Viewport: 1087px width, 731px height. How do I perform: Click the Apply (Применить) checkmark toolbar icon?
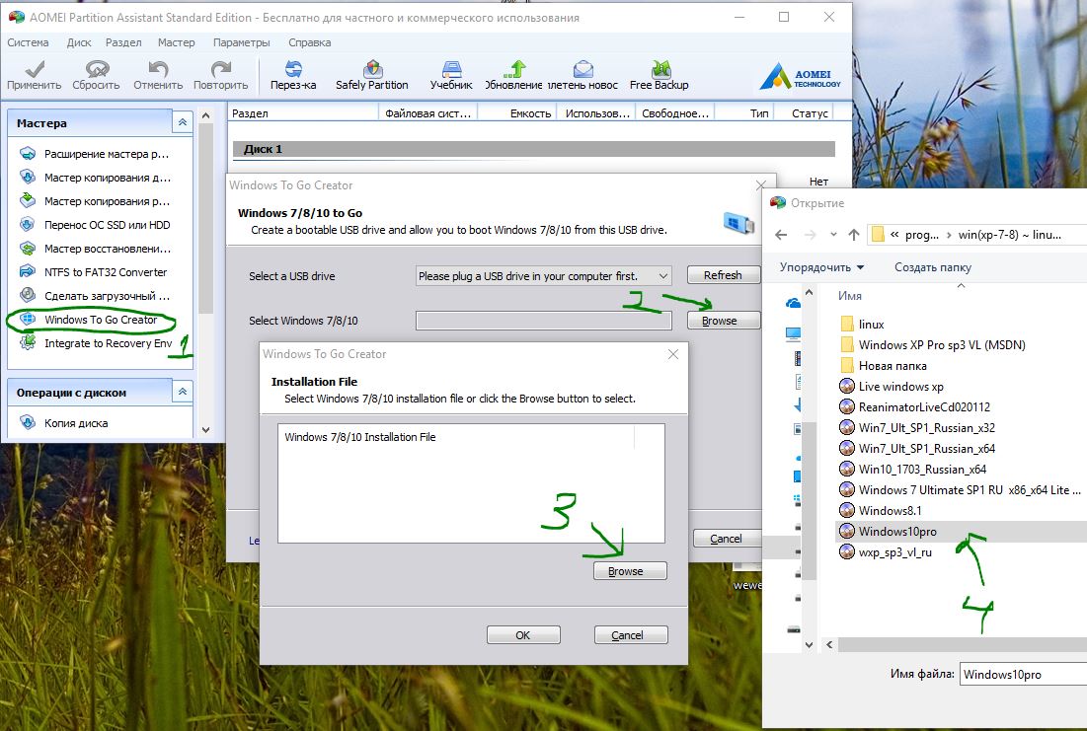(x=34, y=69)
